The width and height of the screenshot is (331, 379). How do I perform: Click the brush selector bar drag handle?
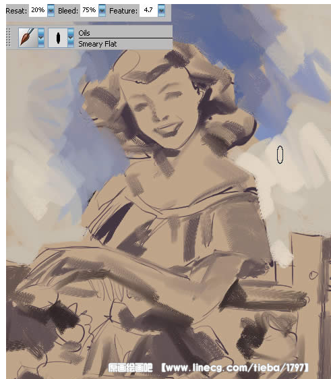tap(9, 37)
